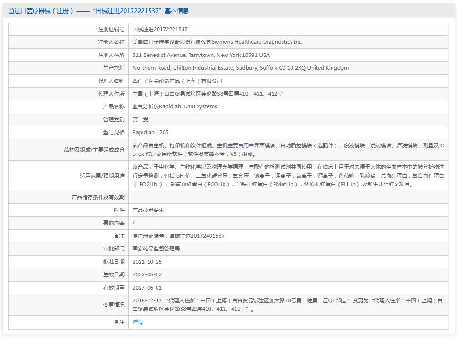
Task: Click the 产品名称 label
Action: 114,106
